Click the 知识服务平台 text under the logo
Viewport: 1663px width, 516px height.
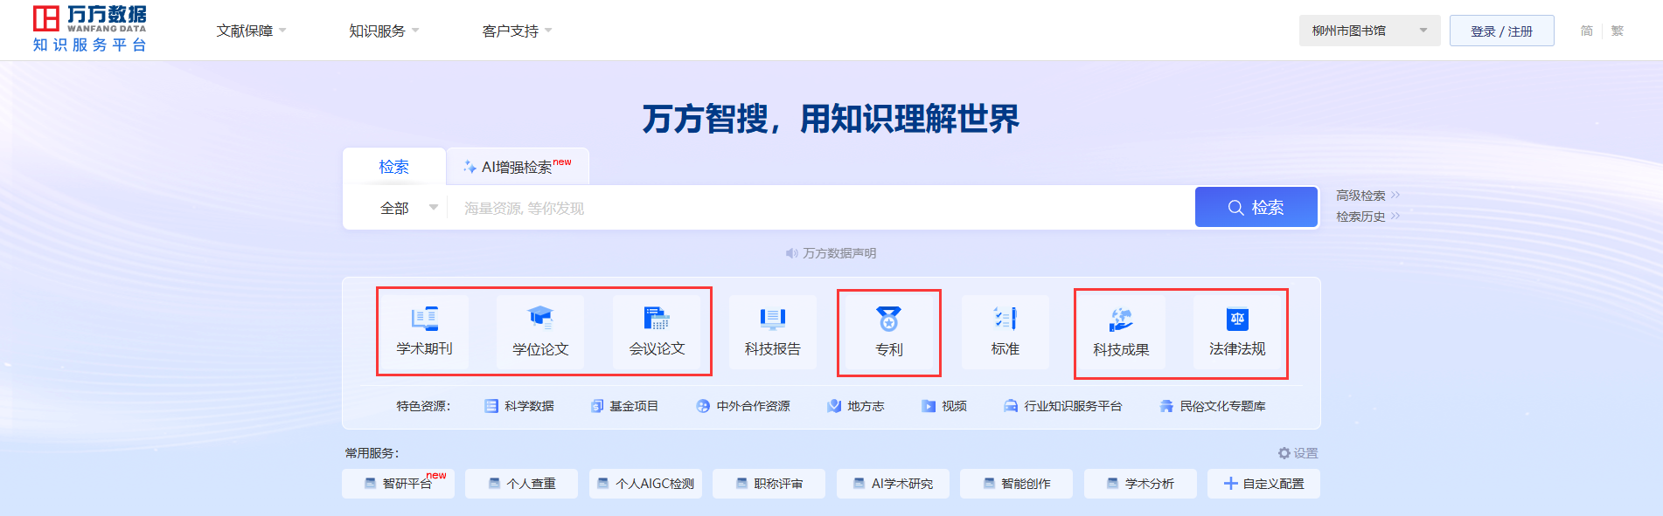[89, 45]
